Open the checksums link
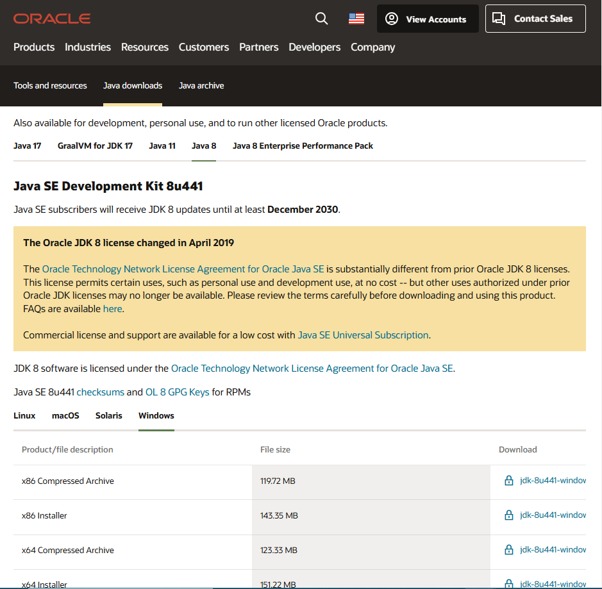This screenshot has height=589, width=602. tap(100, 392)
